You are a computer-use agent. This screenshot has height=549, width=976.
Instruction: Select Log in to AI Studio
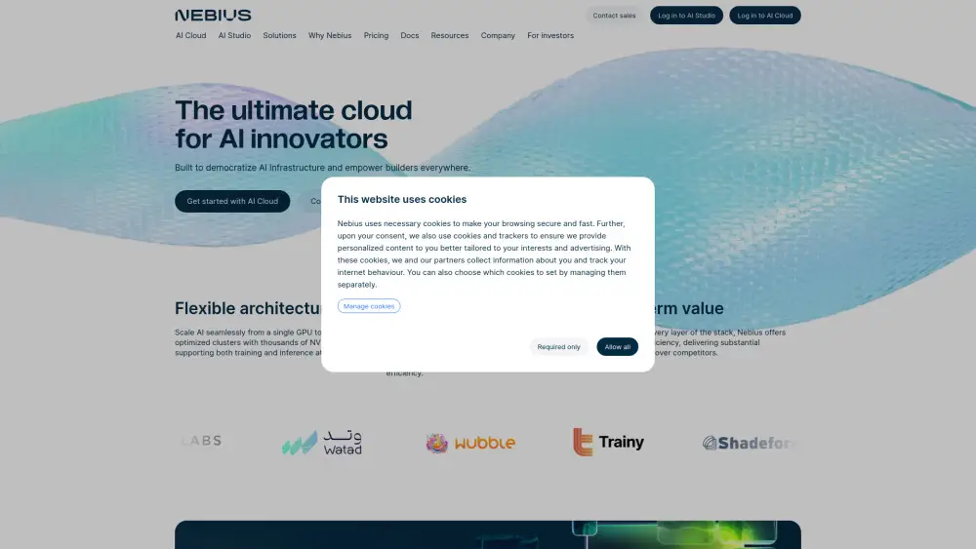coord(686,16)
